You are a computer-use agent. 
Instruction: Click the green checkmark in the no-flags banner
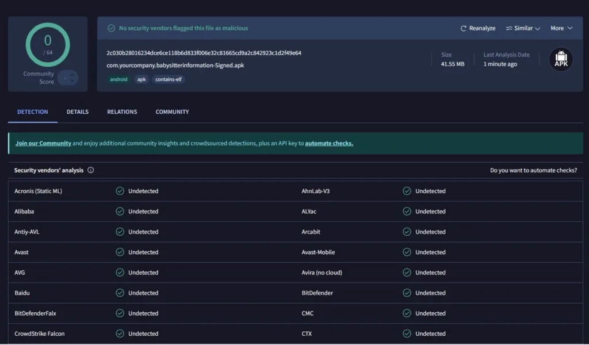[111, 28]
